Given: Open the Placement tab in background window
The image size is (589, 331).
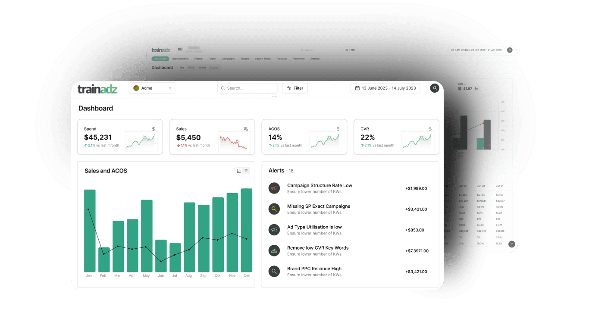Looking at the screenshot, I should point(299,59).
